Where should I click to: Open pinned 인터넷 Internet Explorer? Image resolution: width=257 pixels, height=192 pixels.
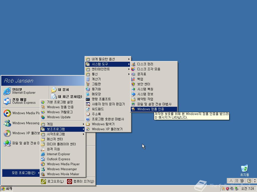(25, 91)
